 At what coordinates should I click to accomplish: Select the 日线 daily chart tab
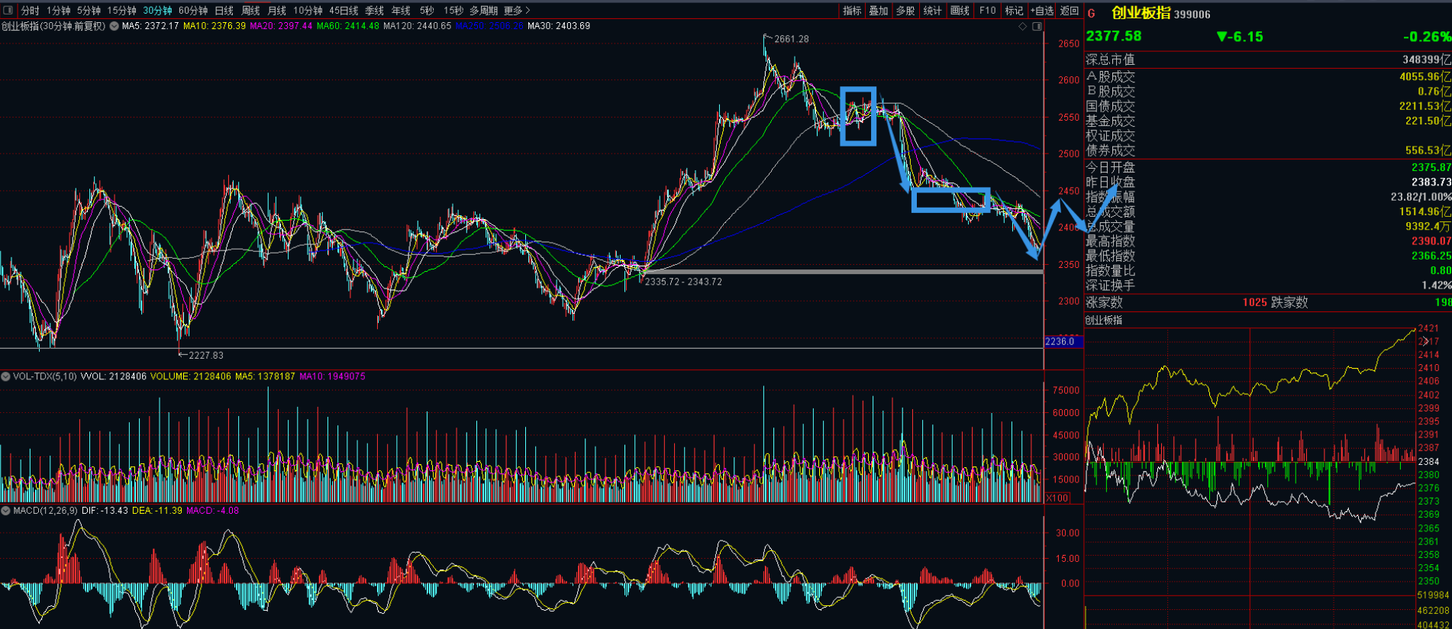tap(224, 11)
